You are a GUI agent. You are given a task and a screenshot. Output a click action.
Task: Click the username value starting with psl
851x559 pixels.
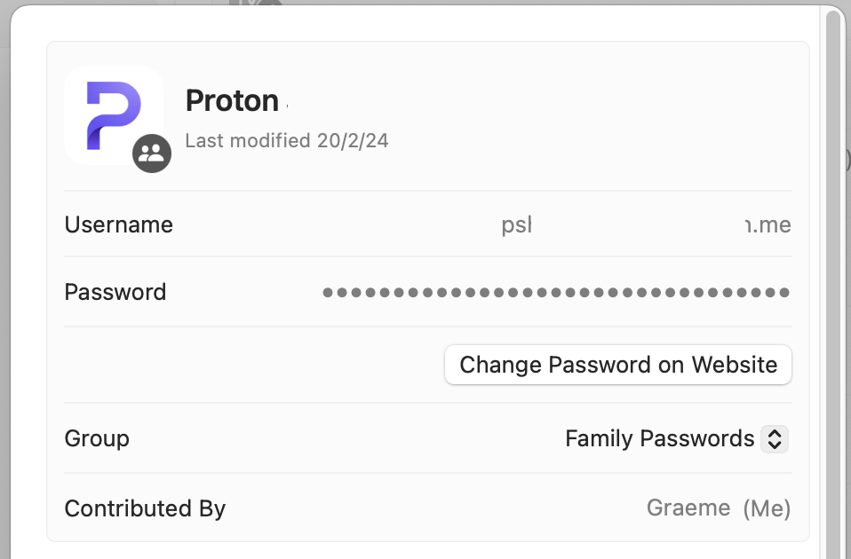click(x=517, y=224)
